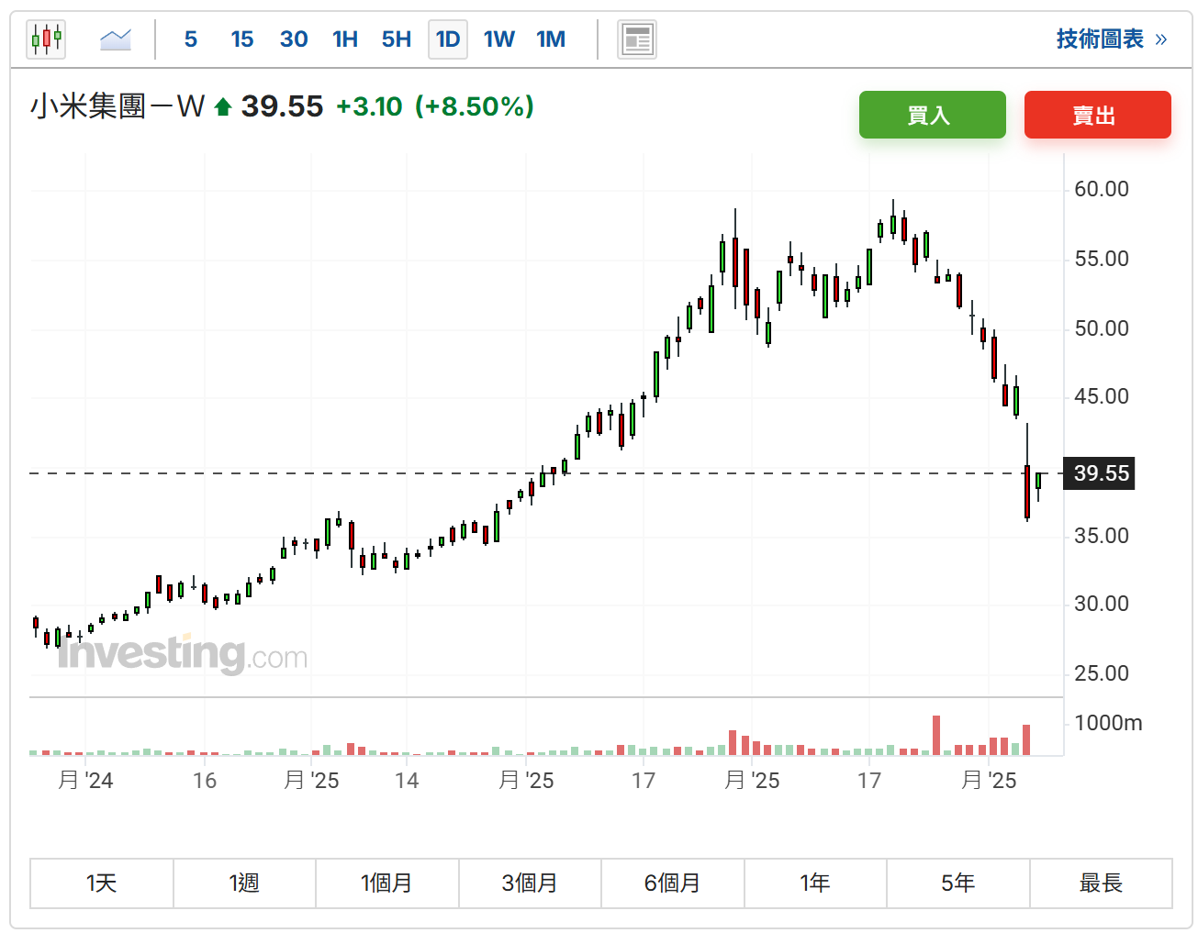
Task: Open the 技術圖表 link
Action: (1112, 39)
